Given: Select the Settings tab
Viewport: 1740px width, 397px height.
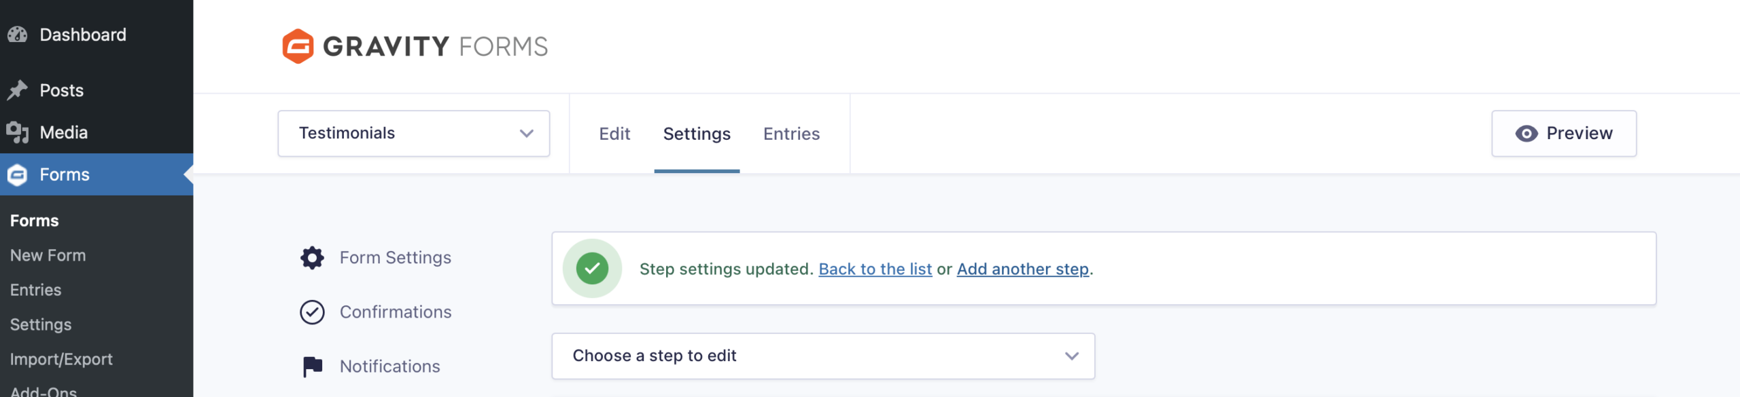Looking at the screenshot, I should point(697,134).
